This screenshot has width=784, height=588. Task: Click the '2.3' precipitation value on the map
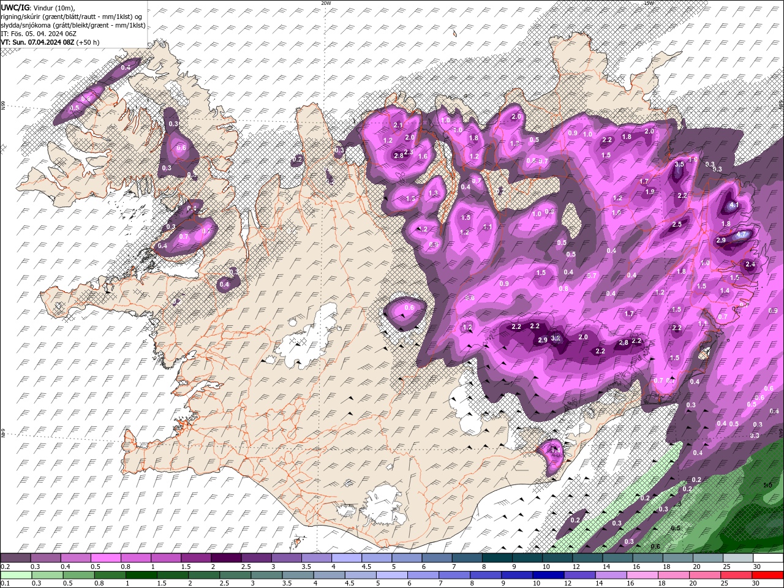[409, 151]
